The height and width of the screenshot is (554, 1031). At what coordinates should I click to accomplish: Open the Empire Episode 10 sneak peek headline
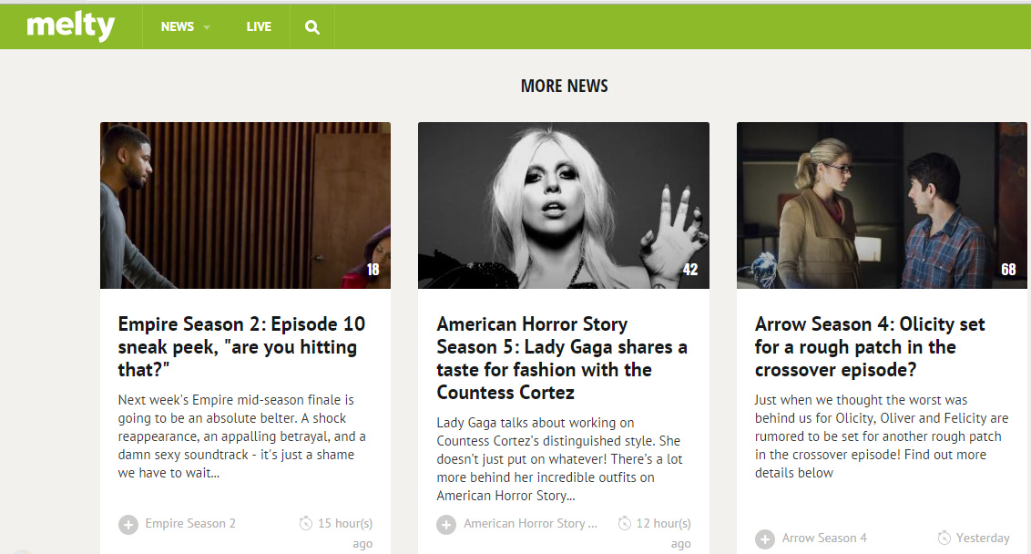241,347
